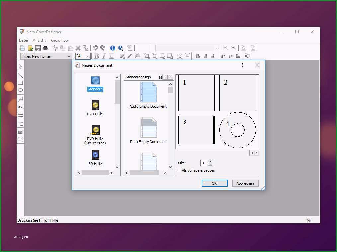Confirm the dialog with OK
This screenshot has height=252, width=337.
pyautogui.click(x=214, y=183)
